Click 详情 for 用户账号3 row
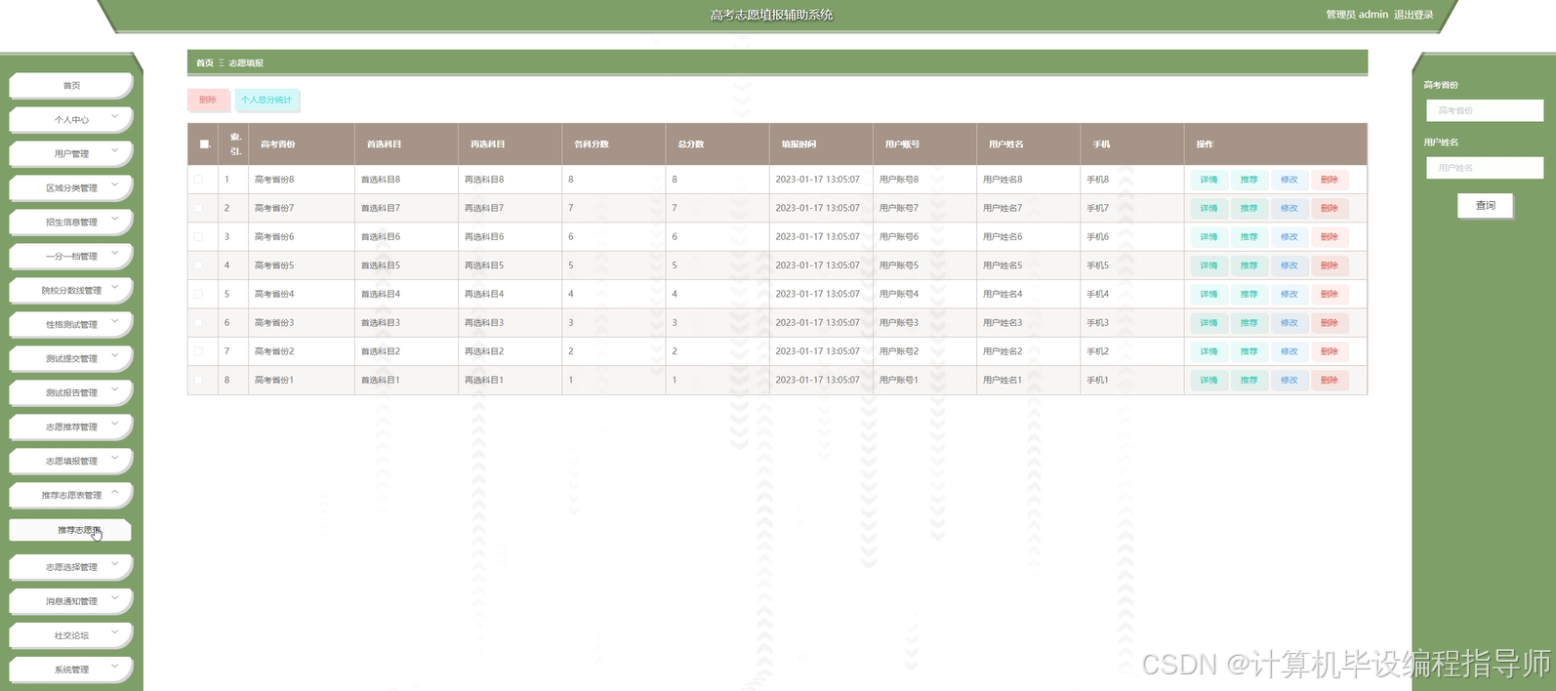The image size is (1556, 691). click(x=1208, y=322)
